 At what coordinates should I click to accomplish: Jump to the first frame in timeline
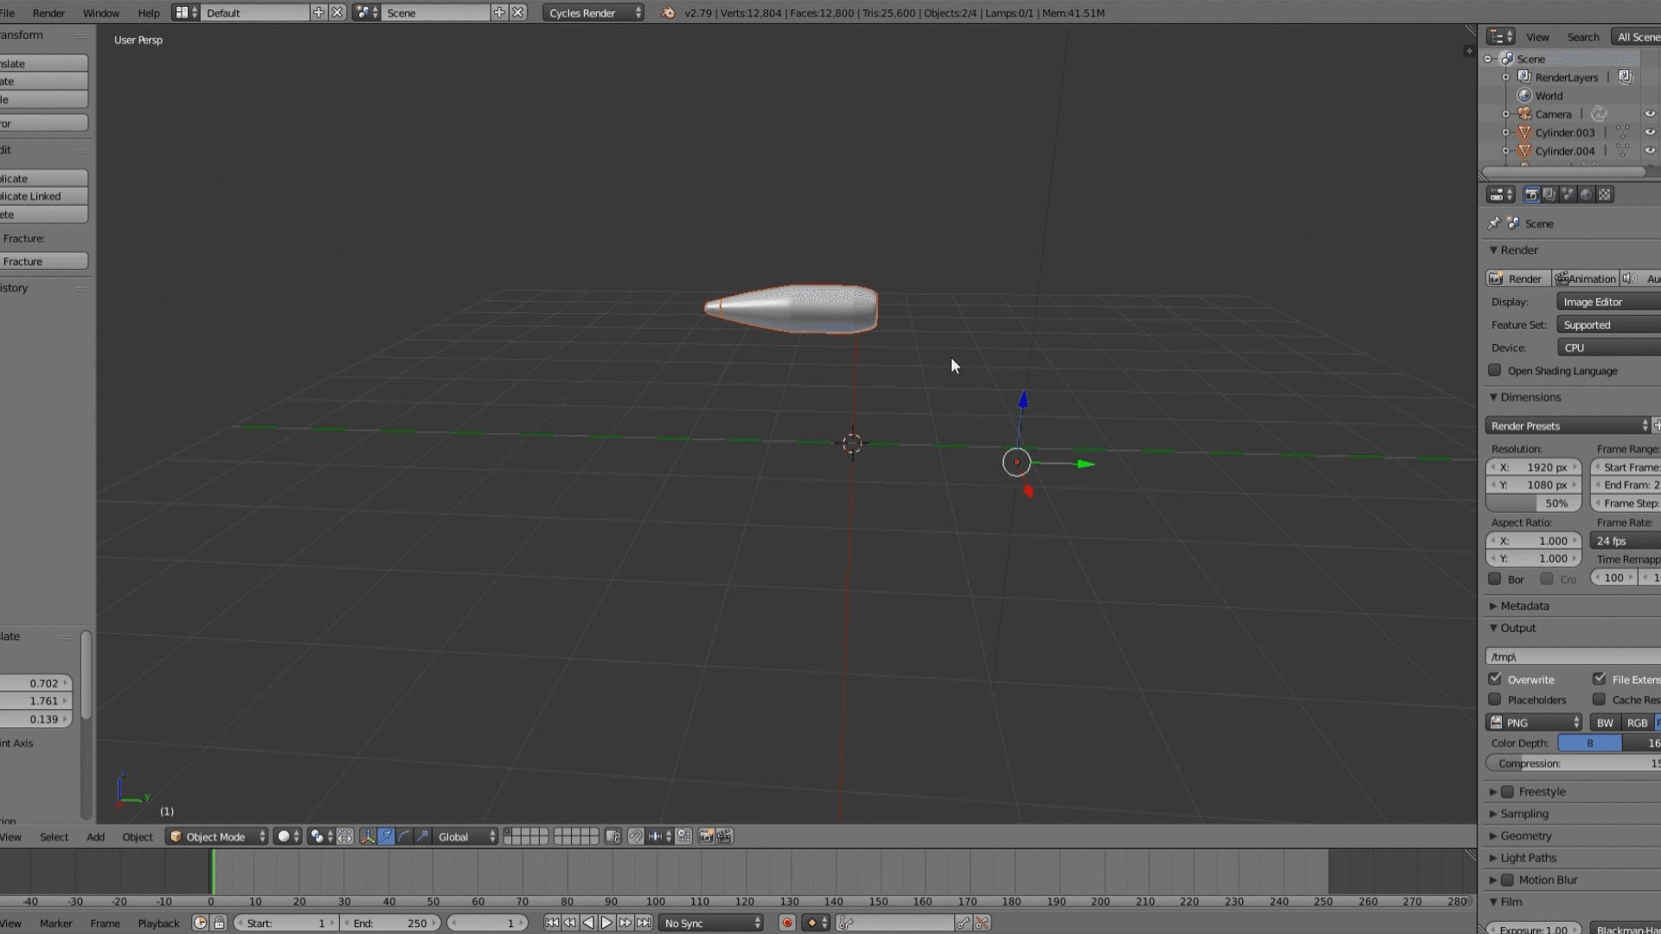(552, 923)
